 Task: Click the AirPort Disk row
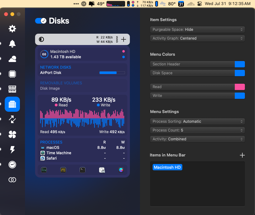tap(82, 73)
